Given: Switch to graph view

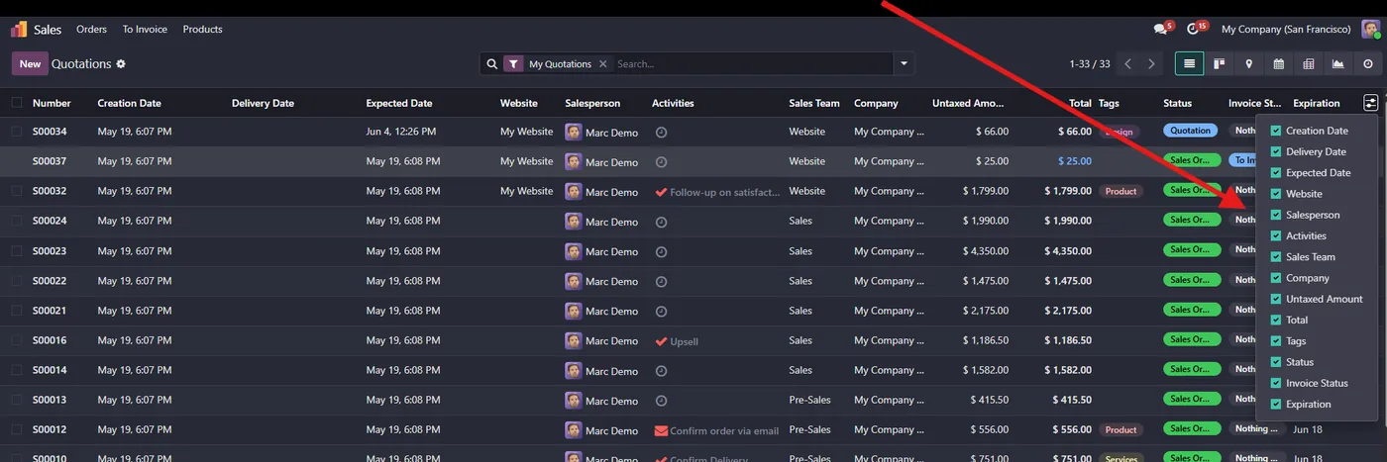Looking at the screenshot, I should coord(1338,63).
